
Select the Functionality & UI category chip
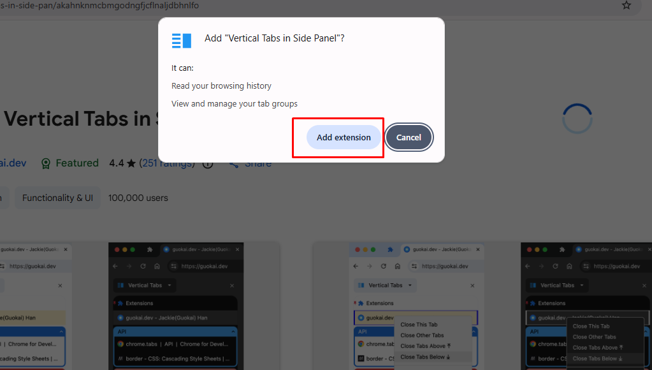point(57,198)
